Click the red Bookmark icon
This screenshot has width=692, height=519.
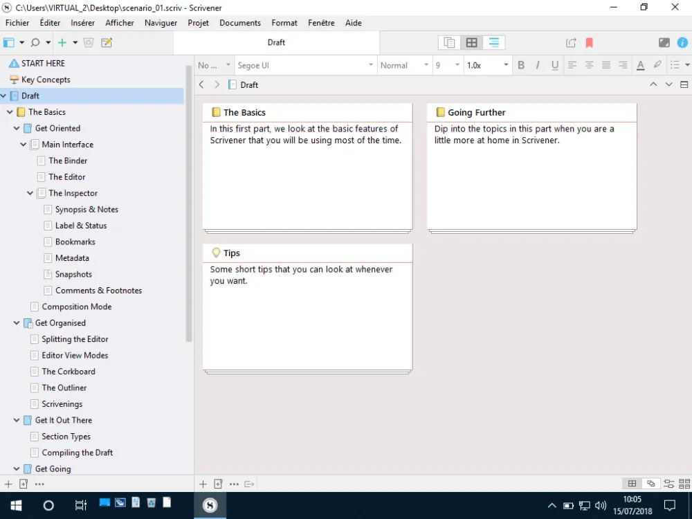pyautogui.click(x=589, y=42)
